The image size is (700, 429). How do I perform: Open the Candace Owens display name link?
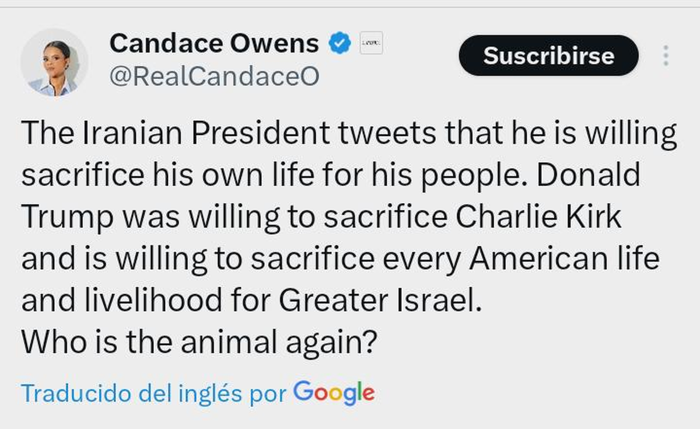[214, 43]
